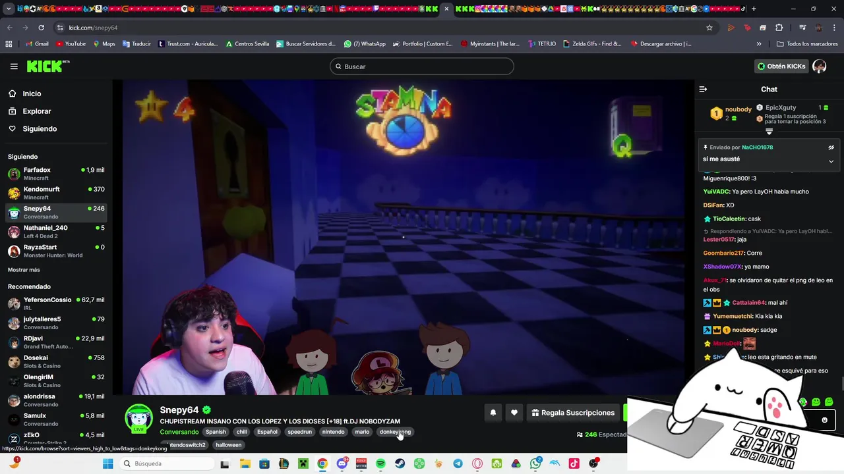Open Telegram from taskbar

(x=458, y=463)
